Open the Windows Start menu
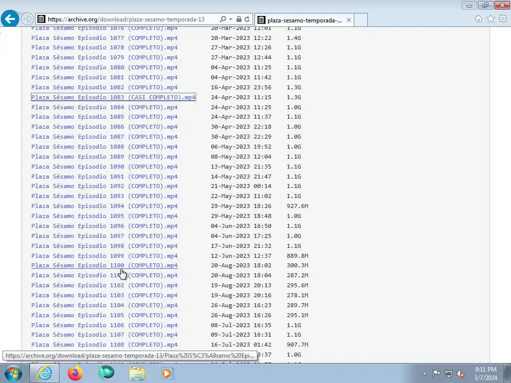Screen dimensions: 511x383 click(13, 373)
